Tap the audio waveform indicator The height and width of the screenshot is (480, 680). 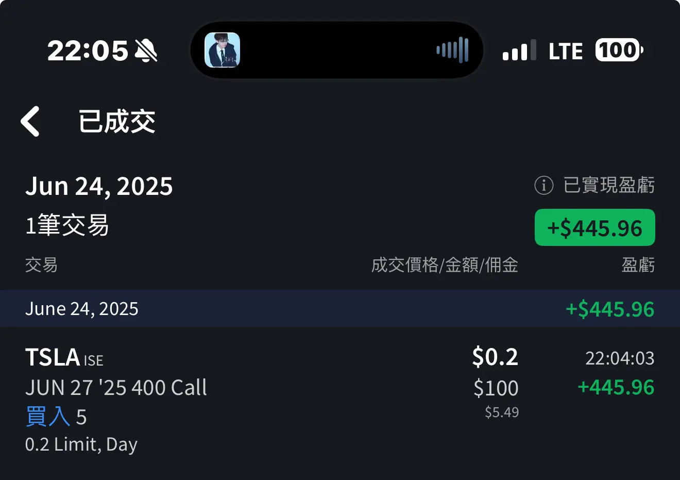[452, 50]
